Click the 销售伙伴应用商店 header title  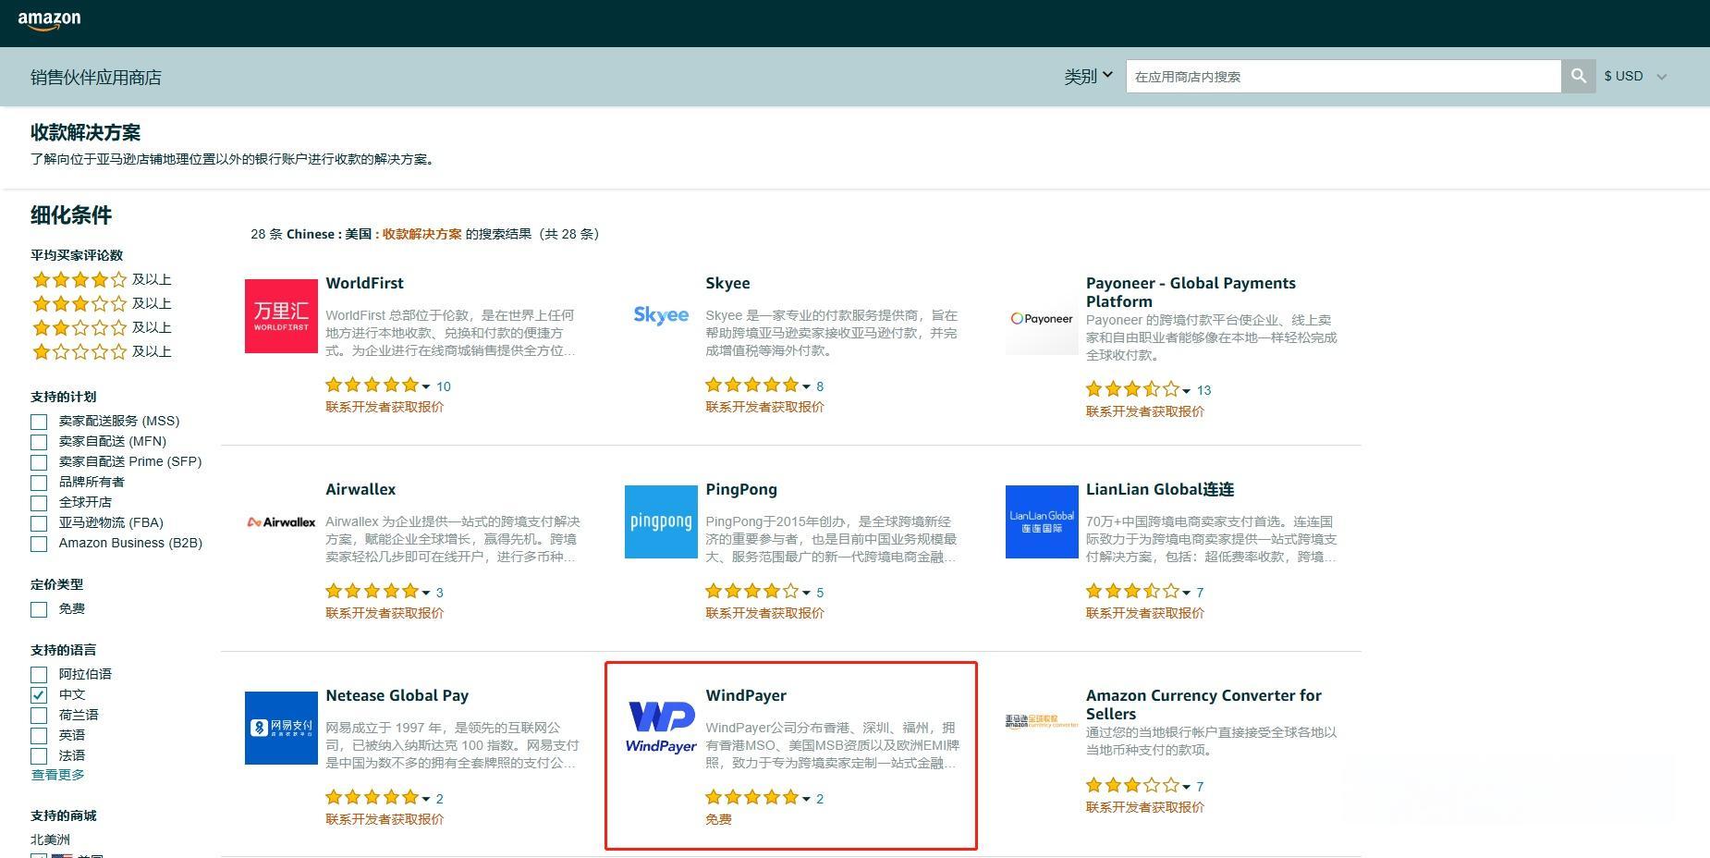(96, 78)
